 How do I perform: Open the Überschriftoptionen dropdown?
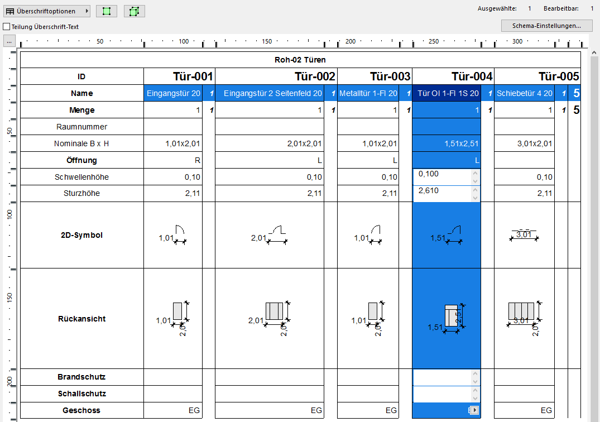click(x=47, y=11)
